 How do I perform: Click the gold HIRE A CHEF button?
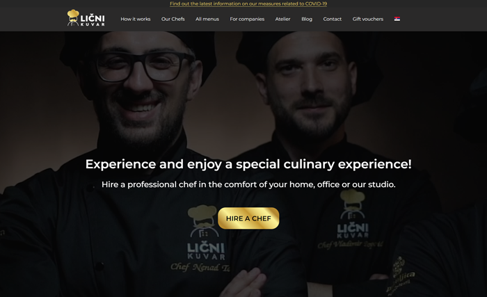click(x=248, y=218)
